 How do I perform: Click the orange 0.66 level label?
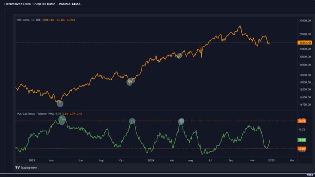tap(302, 149)
